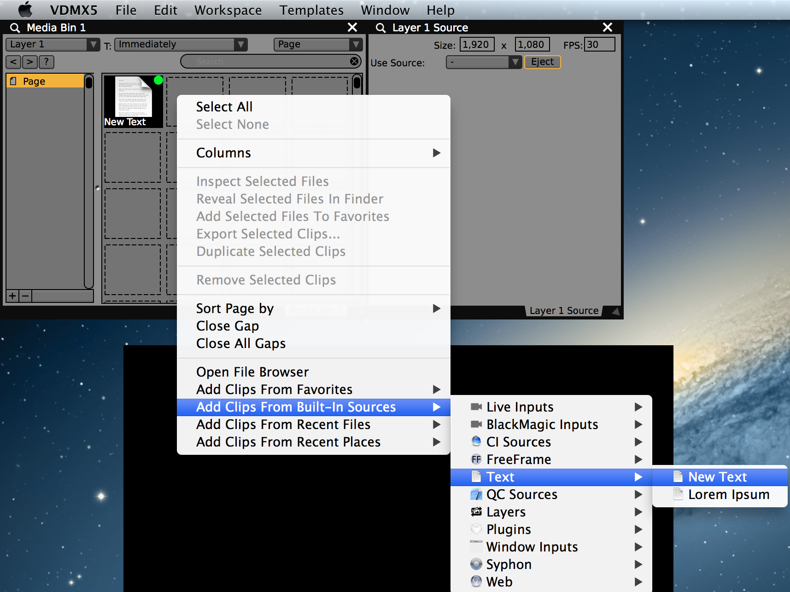Choose Open File Browser menu item

coord(313,372)
